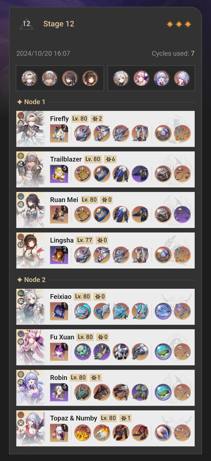Click Firefly's light cone icon
This screenshot has height=461, width=211.
(59, 133)
